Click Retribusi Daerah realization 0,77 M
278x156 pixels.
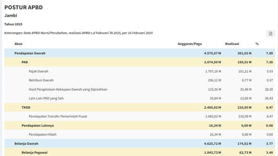[247, 80]
